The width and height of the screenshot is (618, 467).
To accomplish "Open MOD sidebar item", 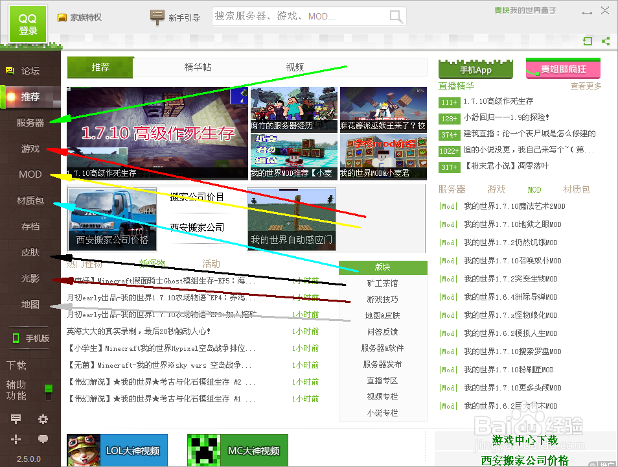I will pyautogui.click(x=30, y=174).
